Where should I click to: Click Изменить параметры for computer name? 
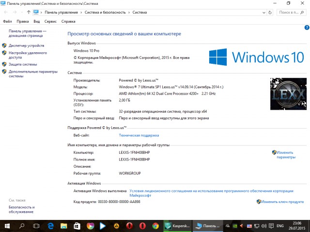pos(286,155)
